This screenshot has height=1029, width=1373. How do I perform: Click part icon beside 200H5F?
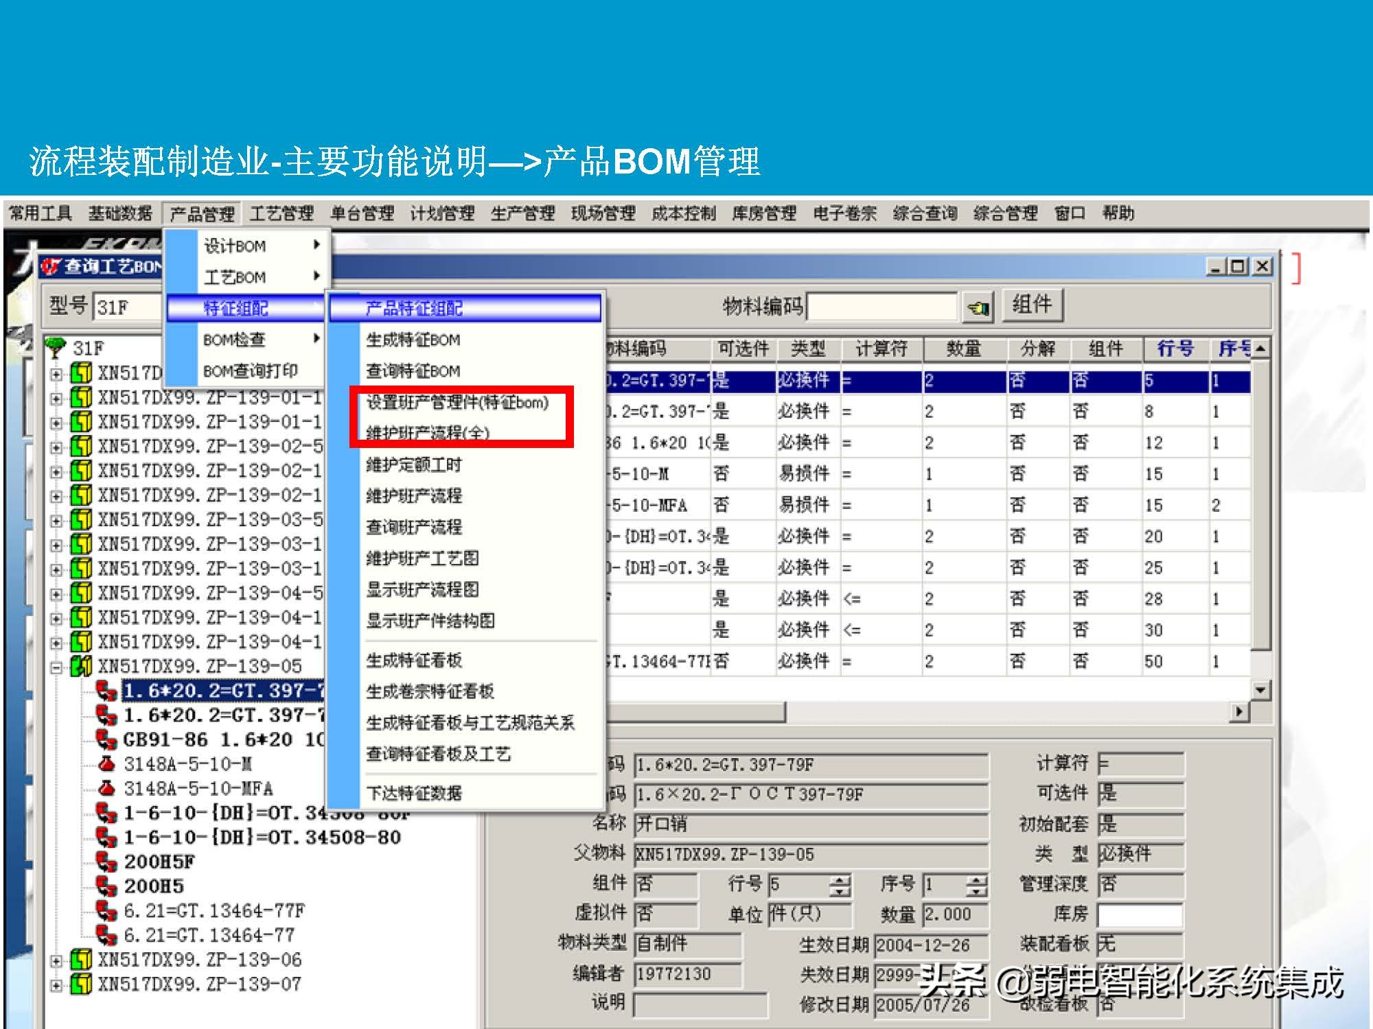(x=106, y=862)
